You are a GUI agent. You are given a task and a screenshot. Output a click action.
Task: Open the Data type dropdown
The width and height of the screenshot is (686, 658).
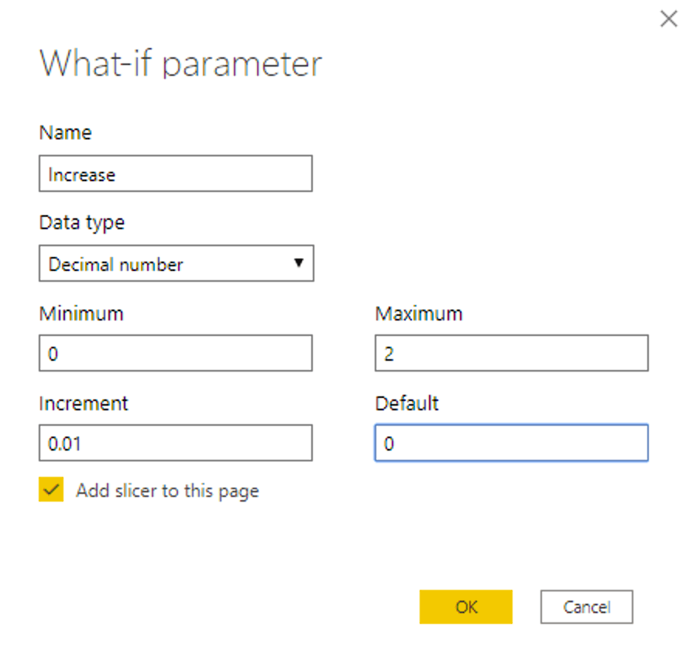[177, 263]
